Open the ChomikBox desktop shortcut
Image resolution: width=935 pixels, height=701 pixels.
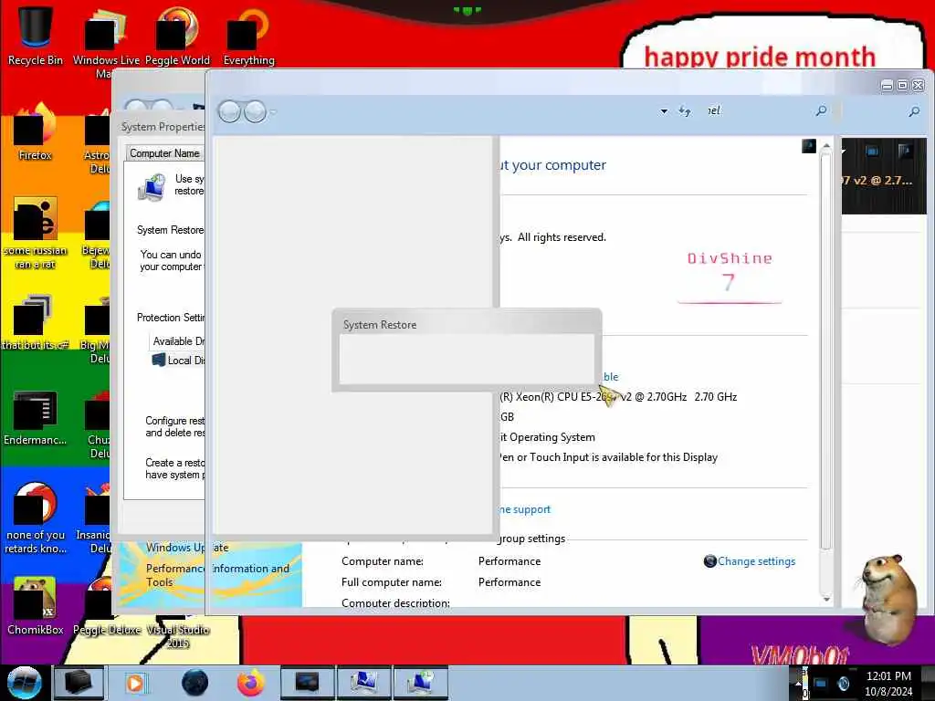pos(36,606)
